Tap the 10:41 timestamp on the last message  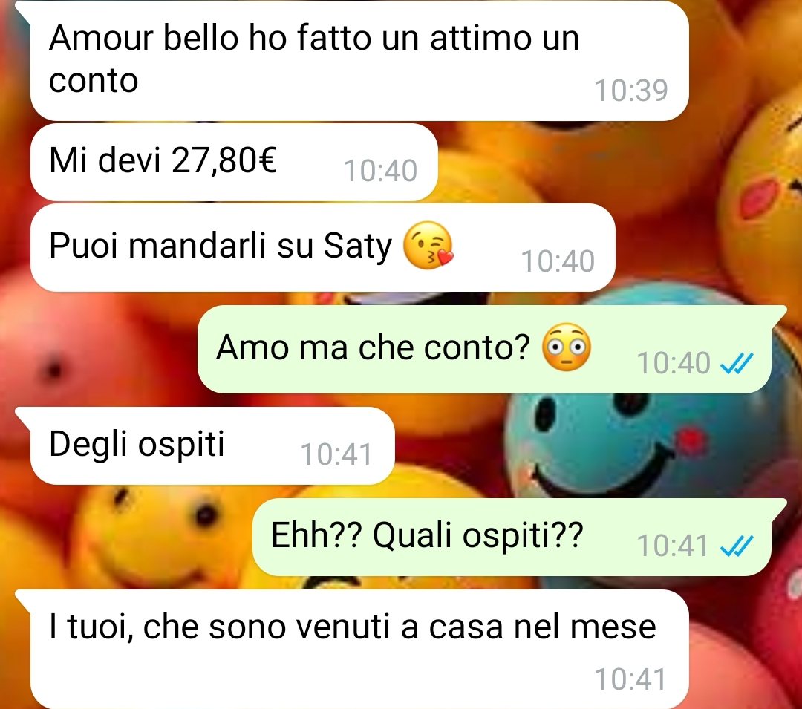pyautogui.click(x=630, y=679)
